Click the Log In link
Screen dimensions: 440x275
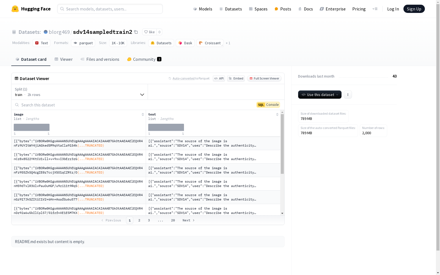click(x=393, y=9)
